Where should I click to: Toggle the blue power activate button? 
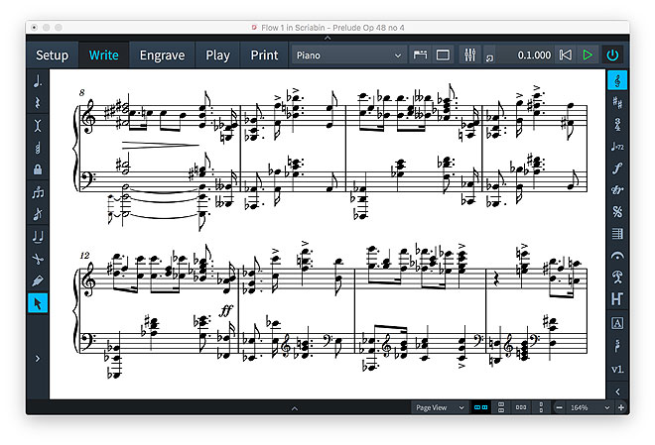click(x=612, y=56)
